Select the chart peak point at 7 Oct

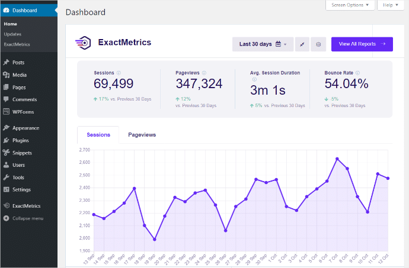tap(337, 159)
